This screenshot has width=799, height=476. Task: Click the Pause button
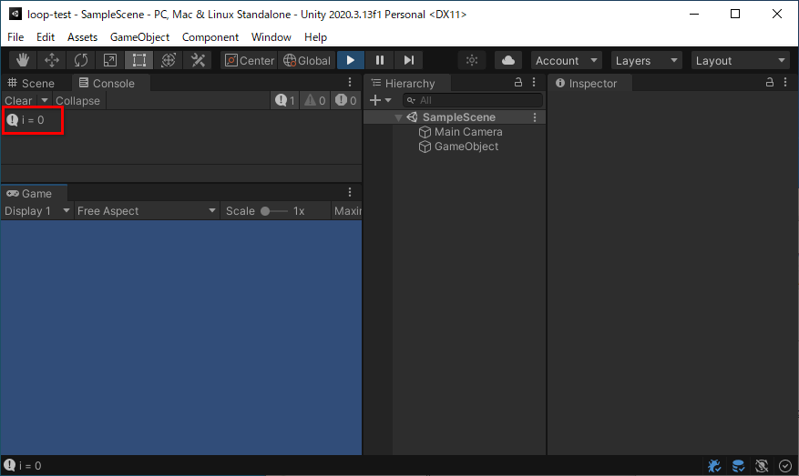(380, 60)
